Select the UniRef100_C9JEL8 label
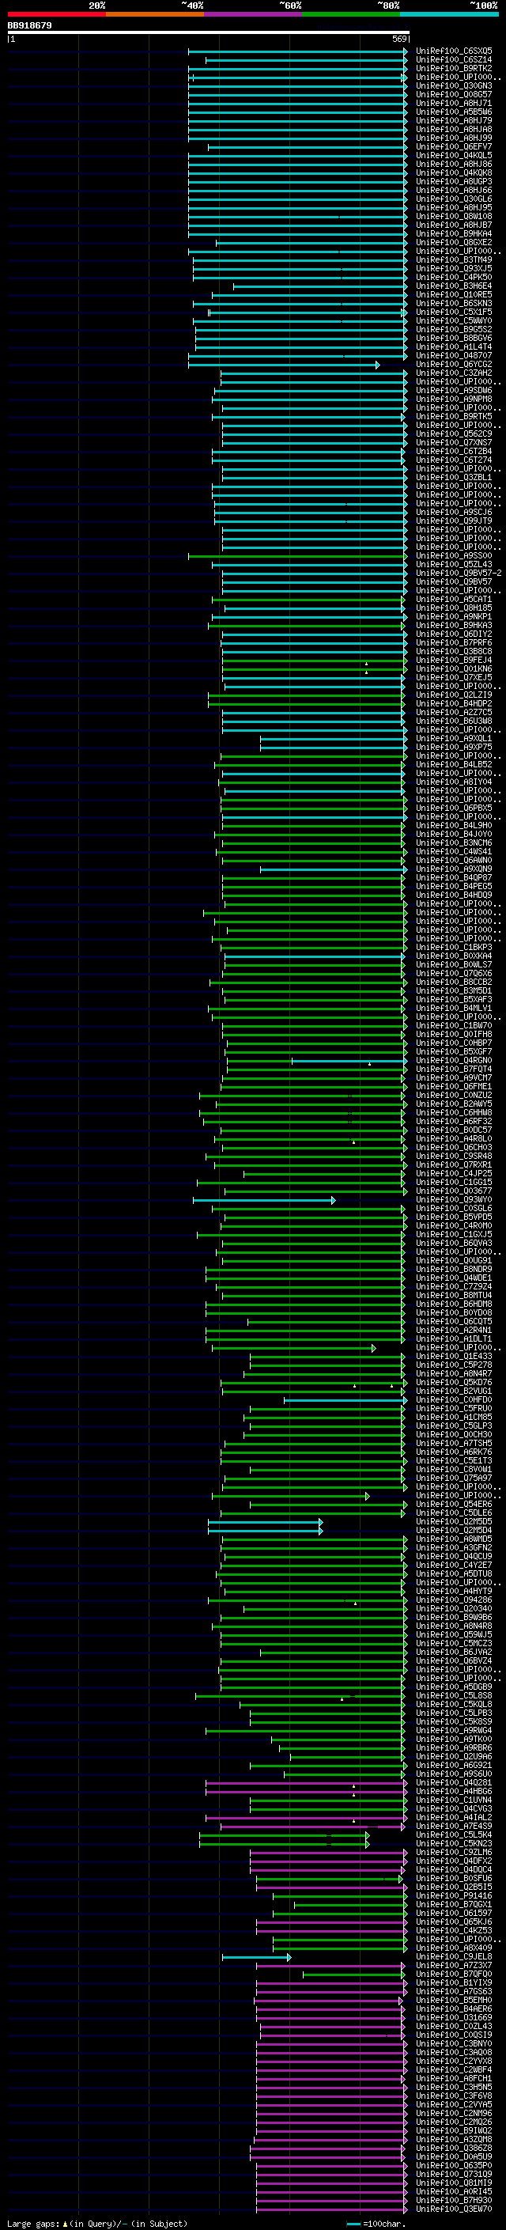This screenshot has height=2230, width=506. pyautogui.click(x=454, y=1956)
